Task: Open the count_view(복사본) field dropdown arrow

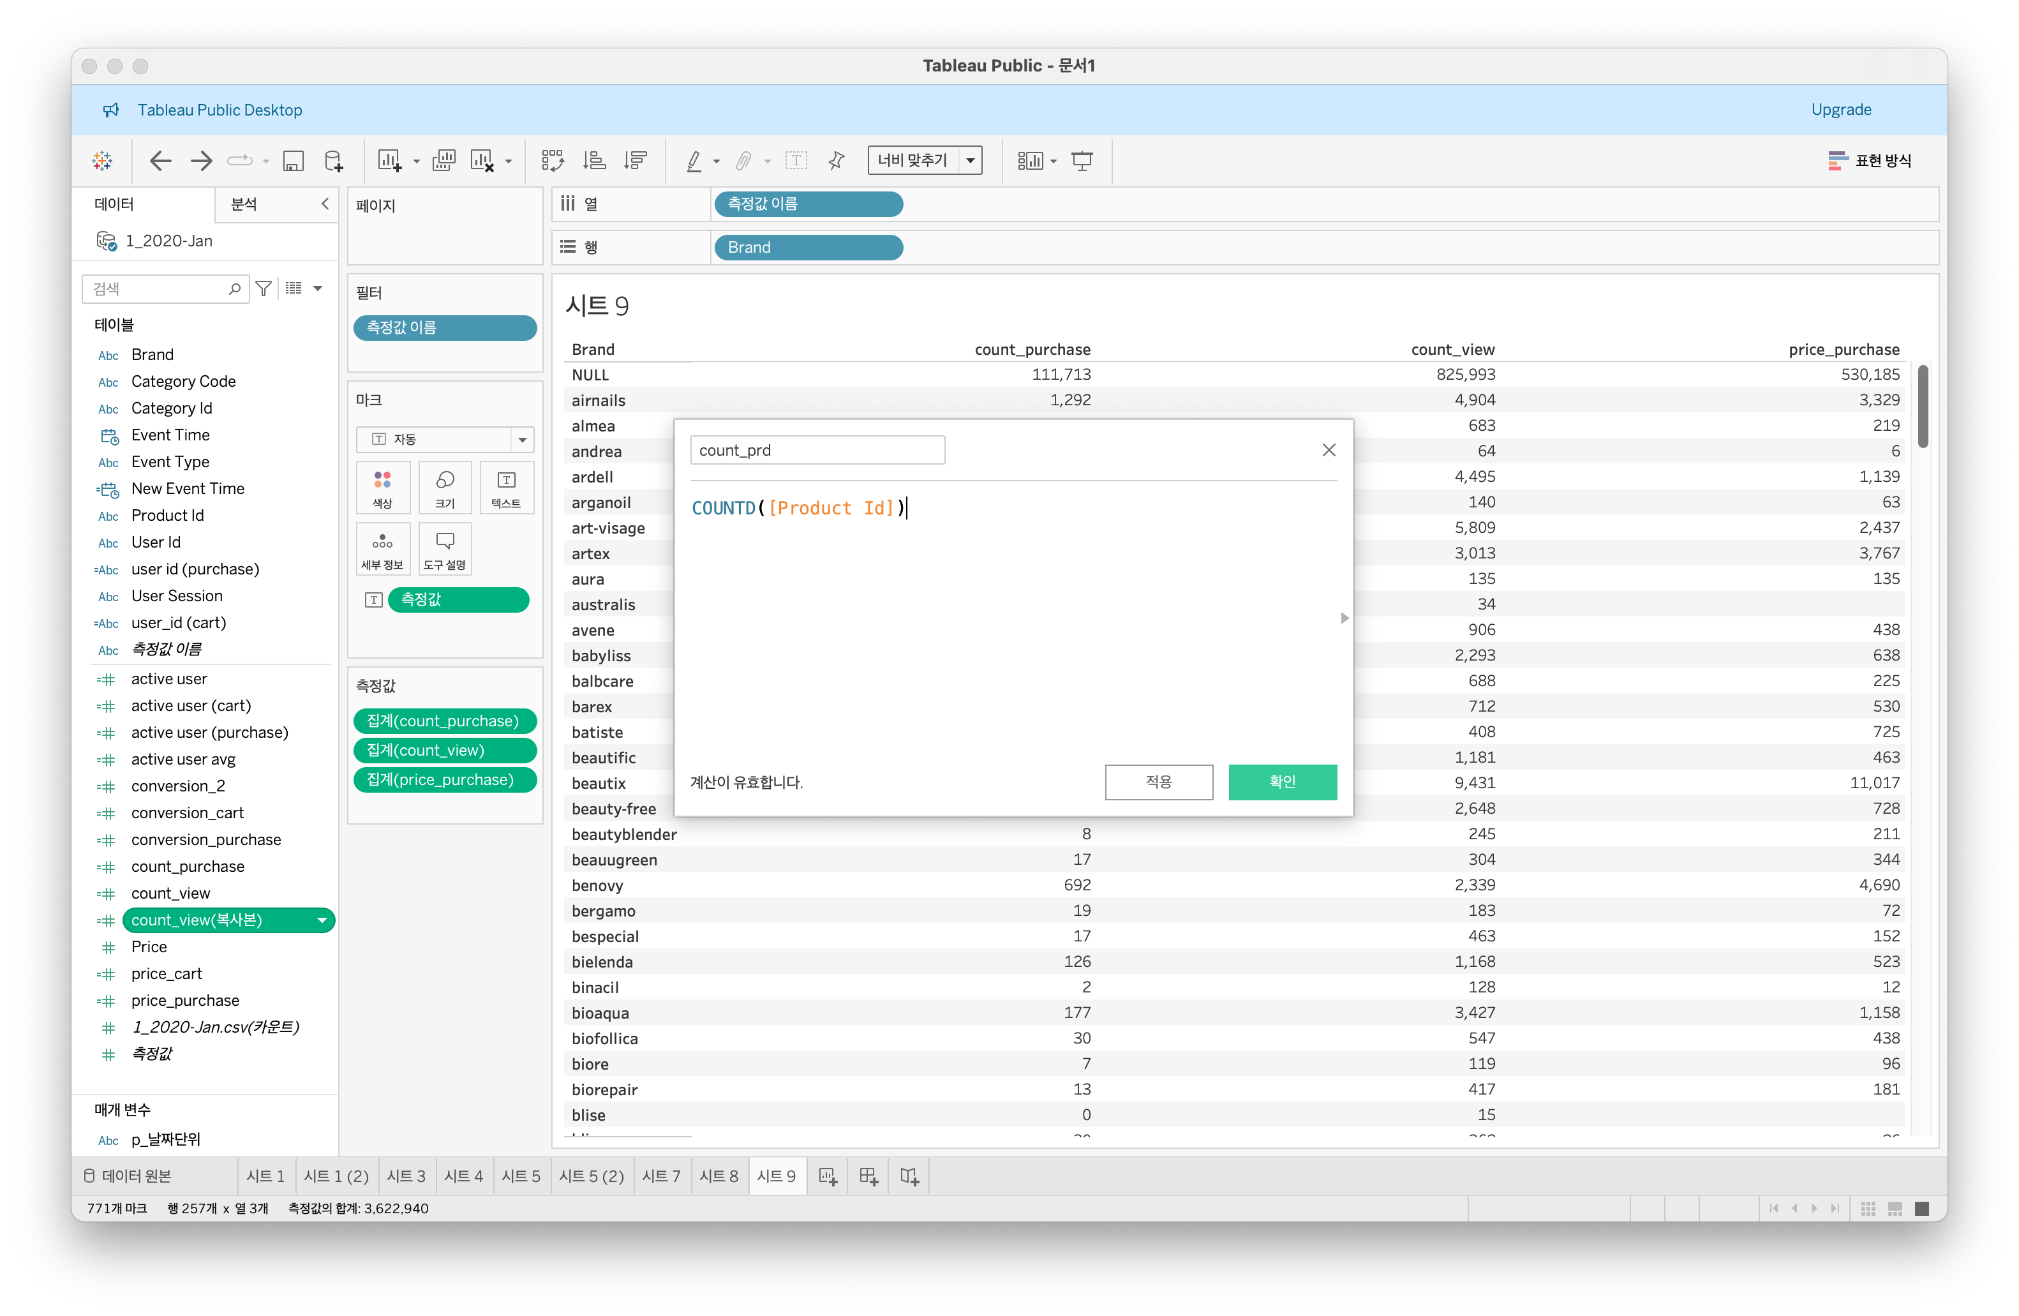Action: [x=322, y=920]
